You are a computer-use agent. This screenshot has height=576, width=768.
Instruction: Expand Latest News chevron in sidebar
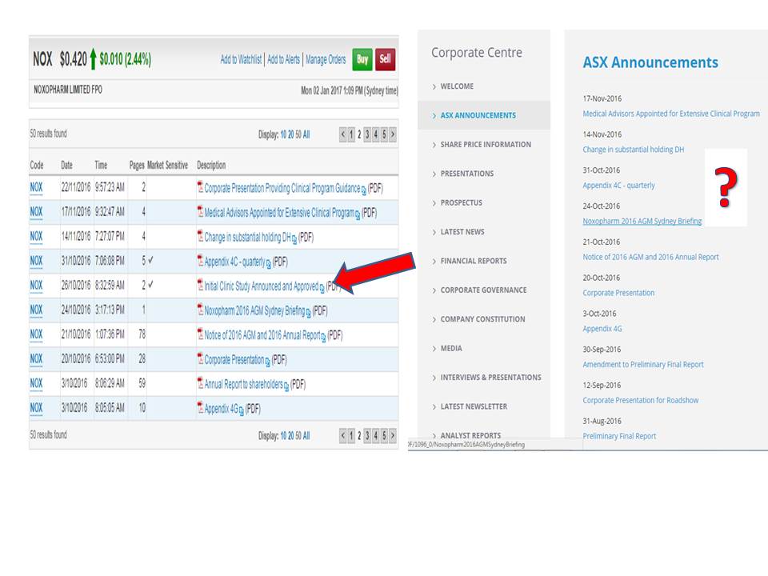(434, 232)
